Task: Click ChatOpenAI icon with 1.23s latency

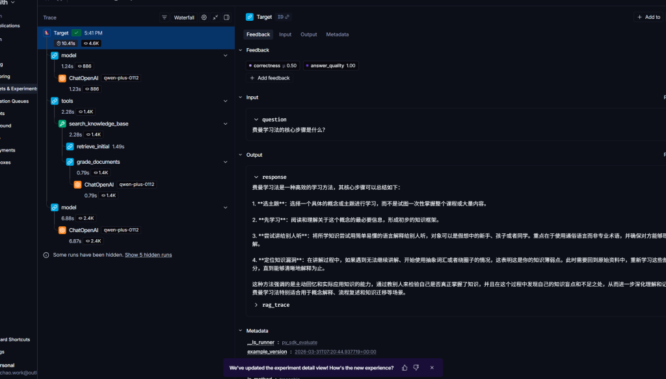Action: point(62,78)
